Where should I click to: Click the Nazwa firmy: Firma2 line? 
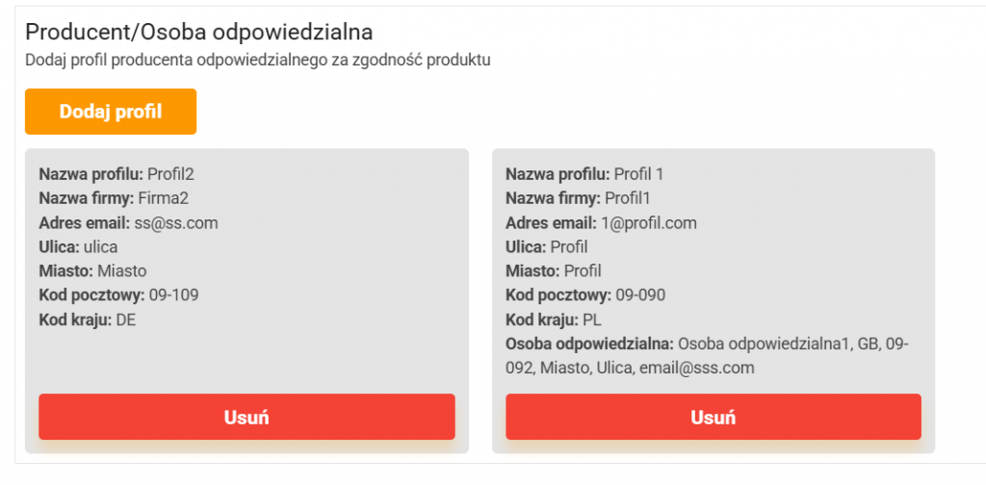pos(113,198)
